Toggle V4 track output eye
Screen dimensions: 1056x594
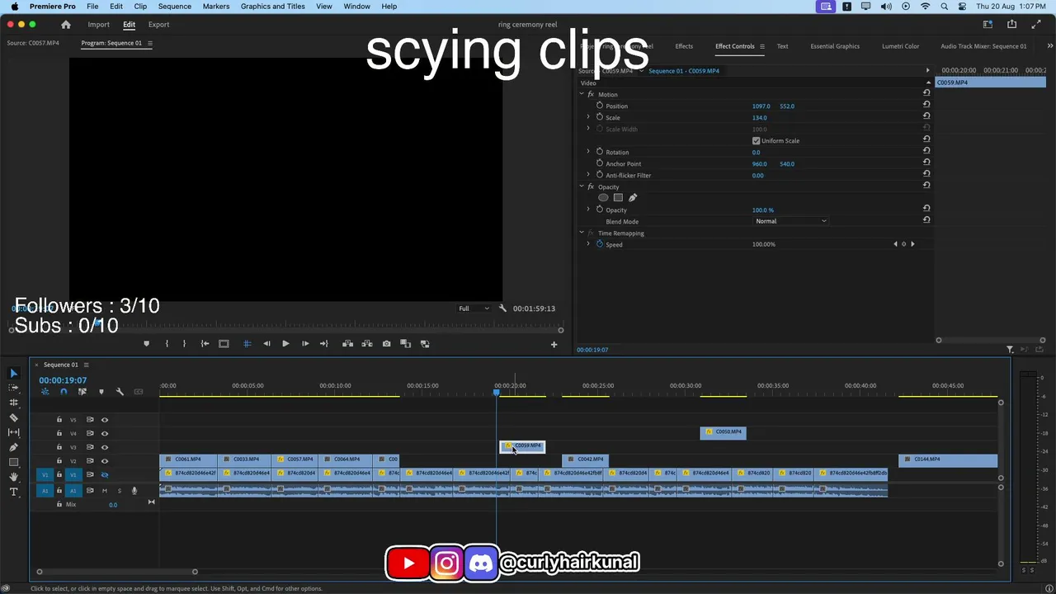point(104,433)
